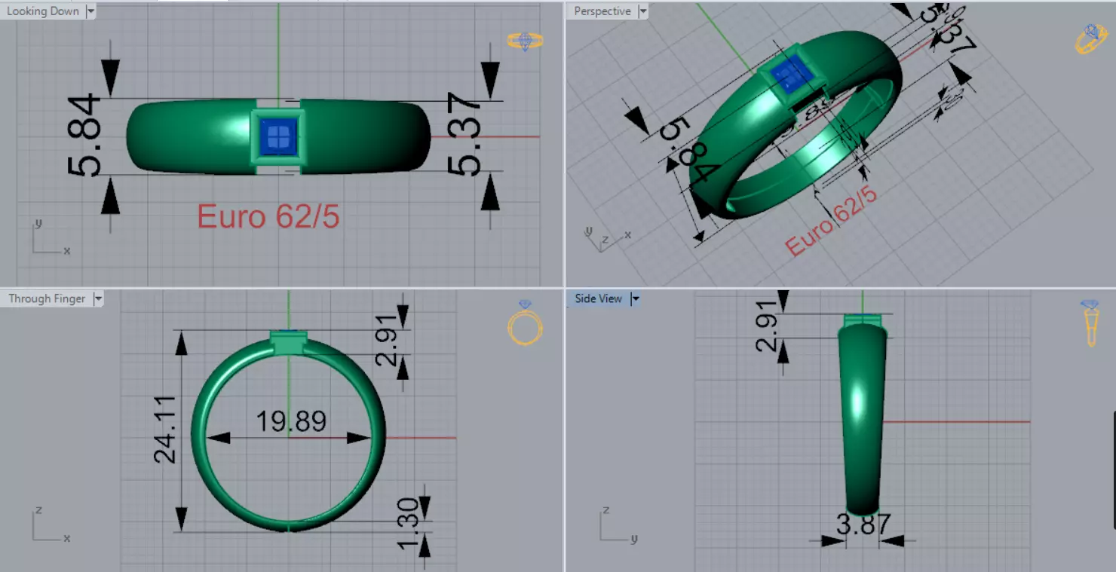
Task: Click the tilted ring icon in Perspective viewport
Action: (1091, 39)
